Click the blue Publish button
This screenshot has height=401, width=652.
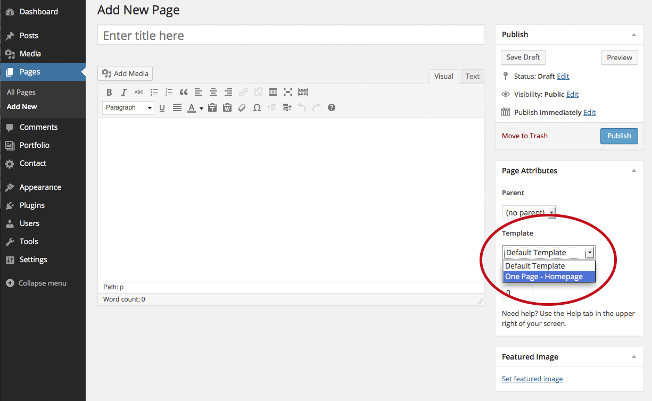coord(619,136)
